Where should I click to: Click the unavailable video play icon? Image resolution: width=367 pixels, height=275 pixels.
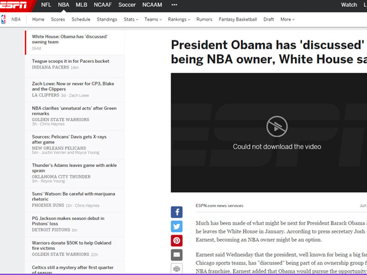click(x=276, y=126)
